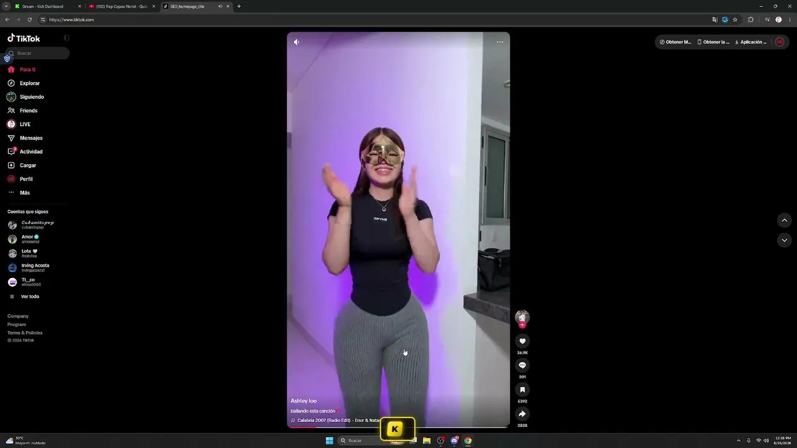Open a new browser tab
The image size is (797, 448).
click(239, 6)
